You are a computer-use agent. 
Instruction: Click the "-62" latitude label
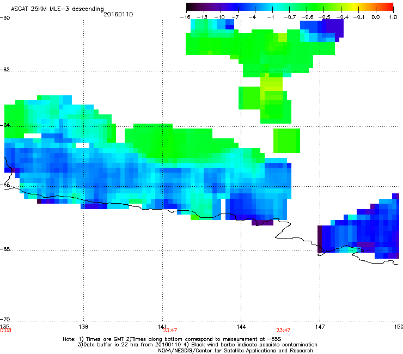pos(5,70)
